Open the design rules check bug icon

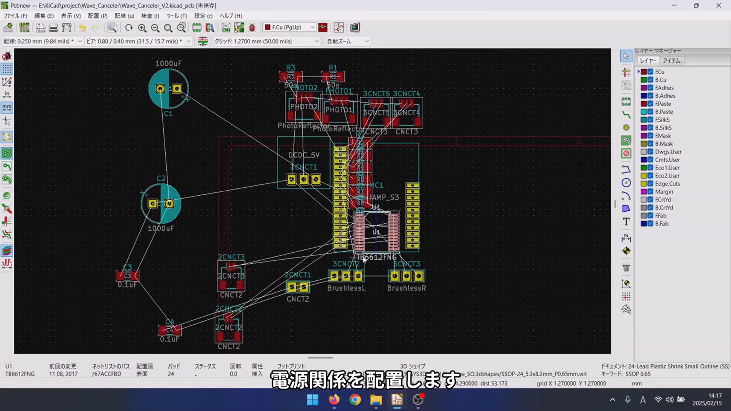(x=252, y=28)
